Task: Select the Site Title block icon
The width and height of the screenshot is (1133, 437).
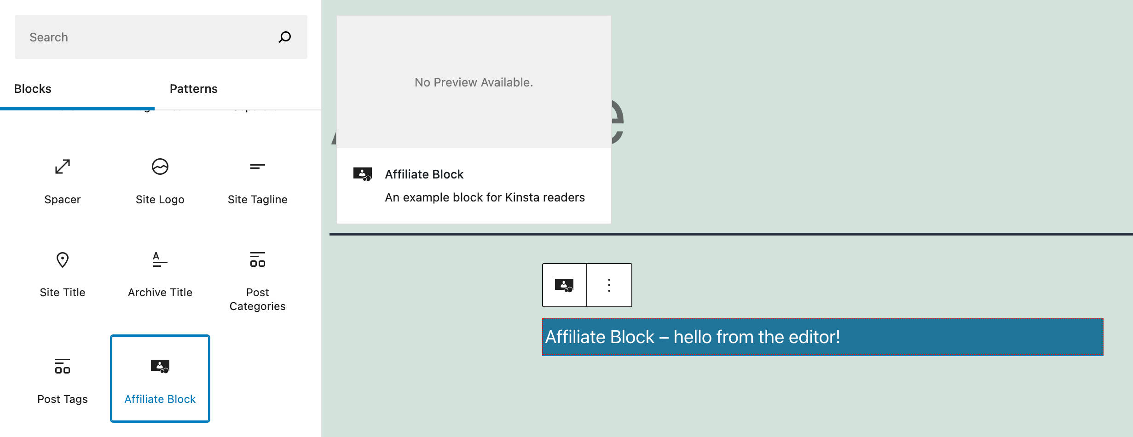Action: tap(63, 260)
